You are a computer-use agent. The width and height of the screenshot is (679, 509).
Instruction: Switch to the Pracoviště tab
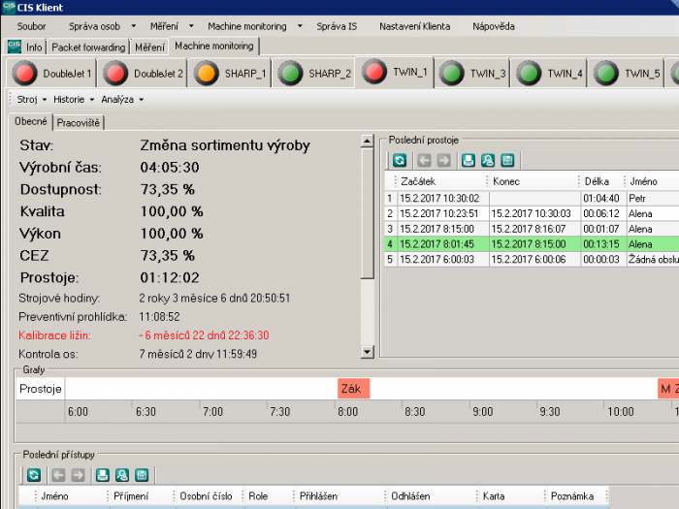point(80,122)
